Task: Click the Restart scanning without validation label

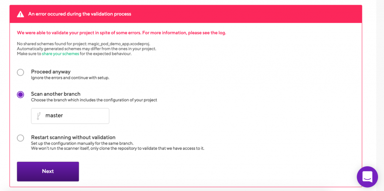Action: [x=73, y=137]
